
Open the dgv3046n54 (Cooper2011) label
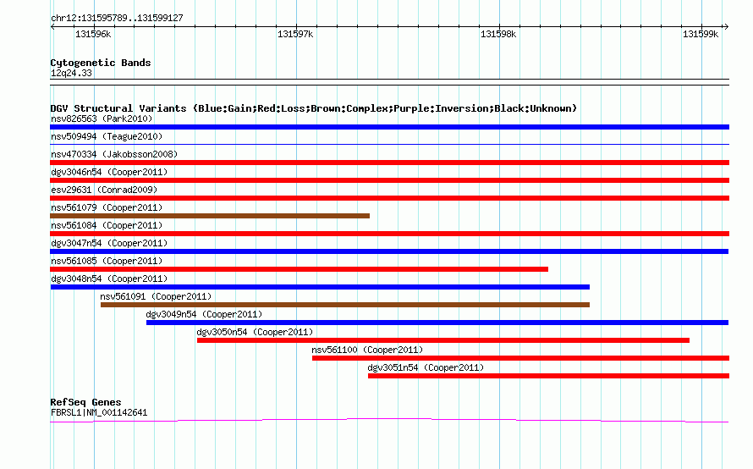(109, 172)
